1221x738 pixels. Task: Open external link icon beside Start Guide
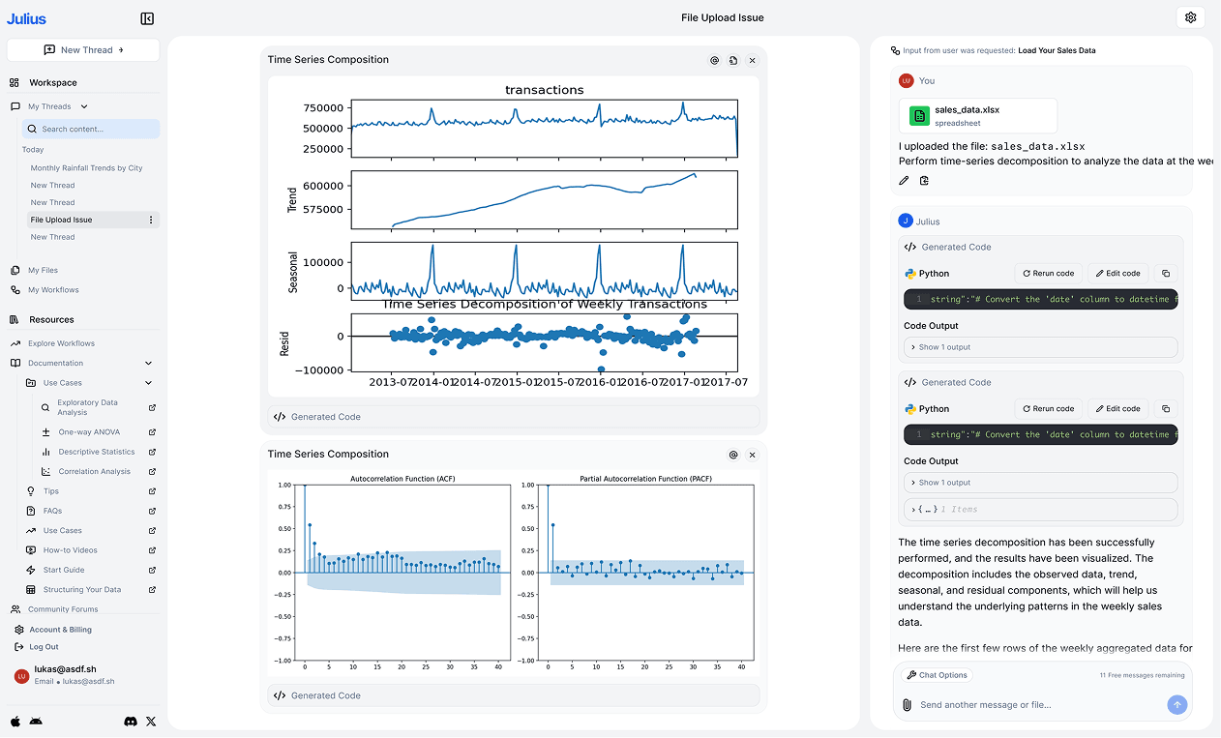pos(152,570)
